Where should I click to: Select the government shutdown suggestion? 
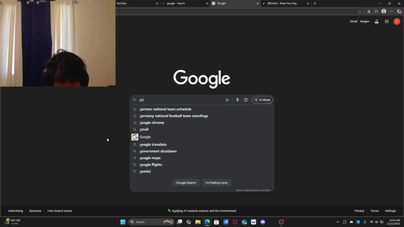202,151
